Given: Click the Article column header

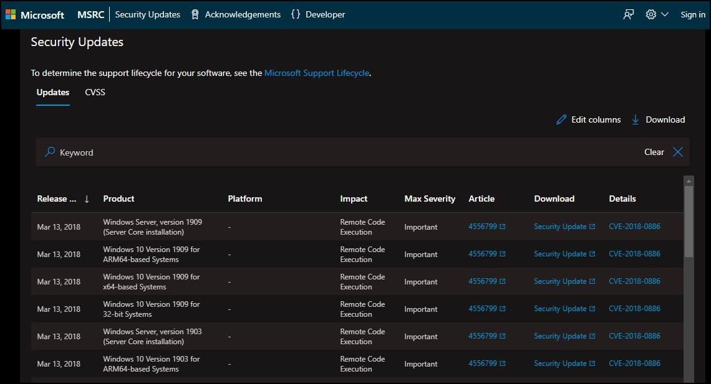Looking at the screenshot, I should (481, 199).
